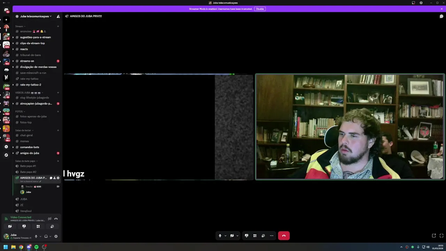Viewport: 446px width, 251px height.
Task: Open camera device options arrow in call bar
Action: (x=237, y=236)
